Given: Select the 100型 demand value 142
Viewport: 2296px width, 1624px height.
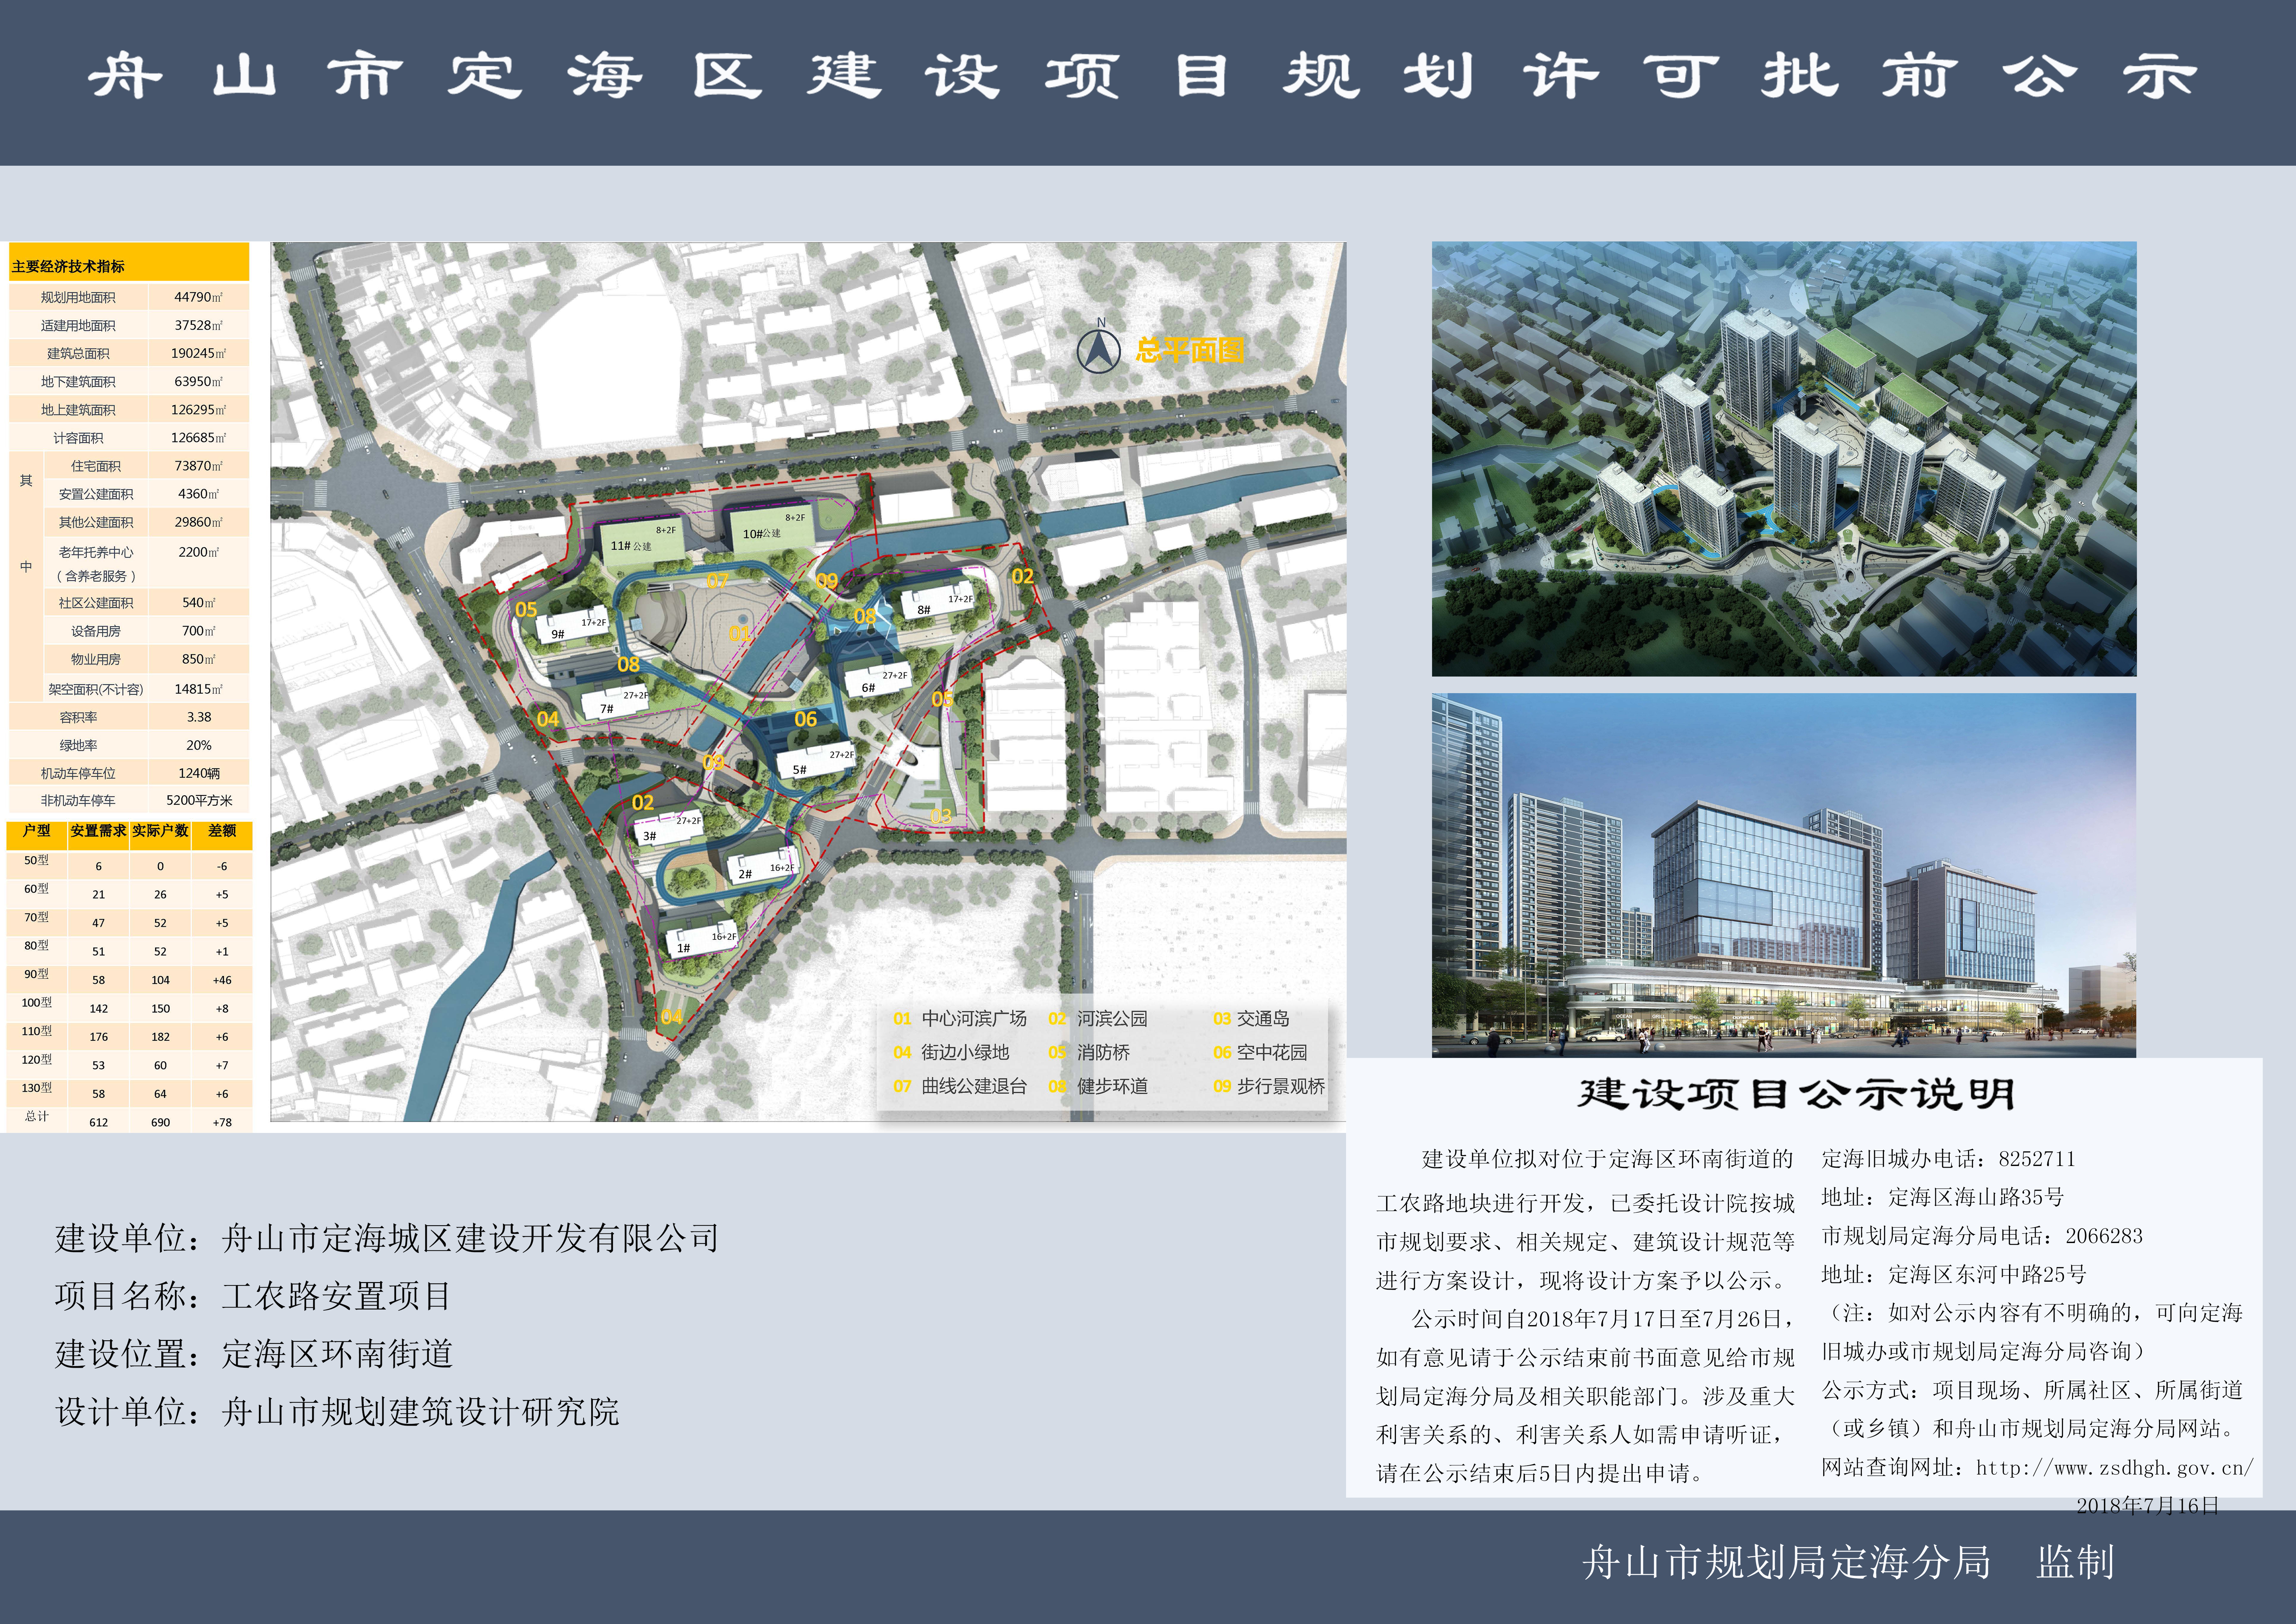Looking at the screenshot, I should pyautogui.click(x=98, y=1009).
